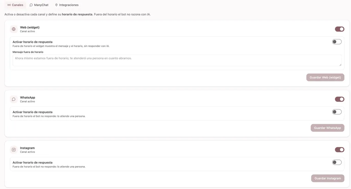Click 'Activar horario de respuesta' in Web card
The width and height of the screenshot is (351, 189).
33,42
